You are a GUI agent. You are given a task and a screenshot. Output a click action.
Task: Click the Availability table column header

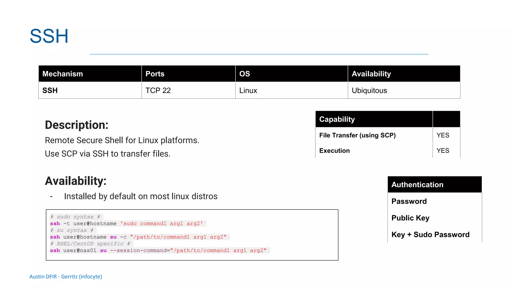click(404, 74)
